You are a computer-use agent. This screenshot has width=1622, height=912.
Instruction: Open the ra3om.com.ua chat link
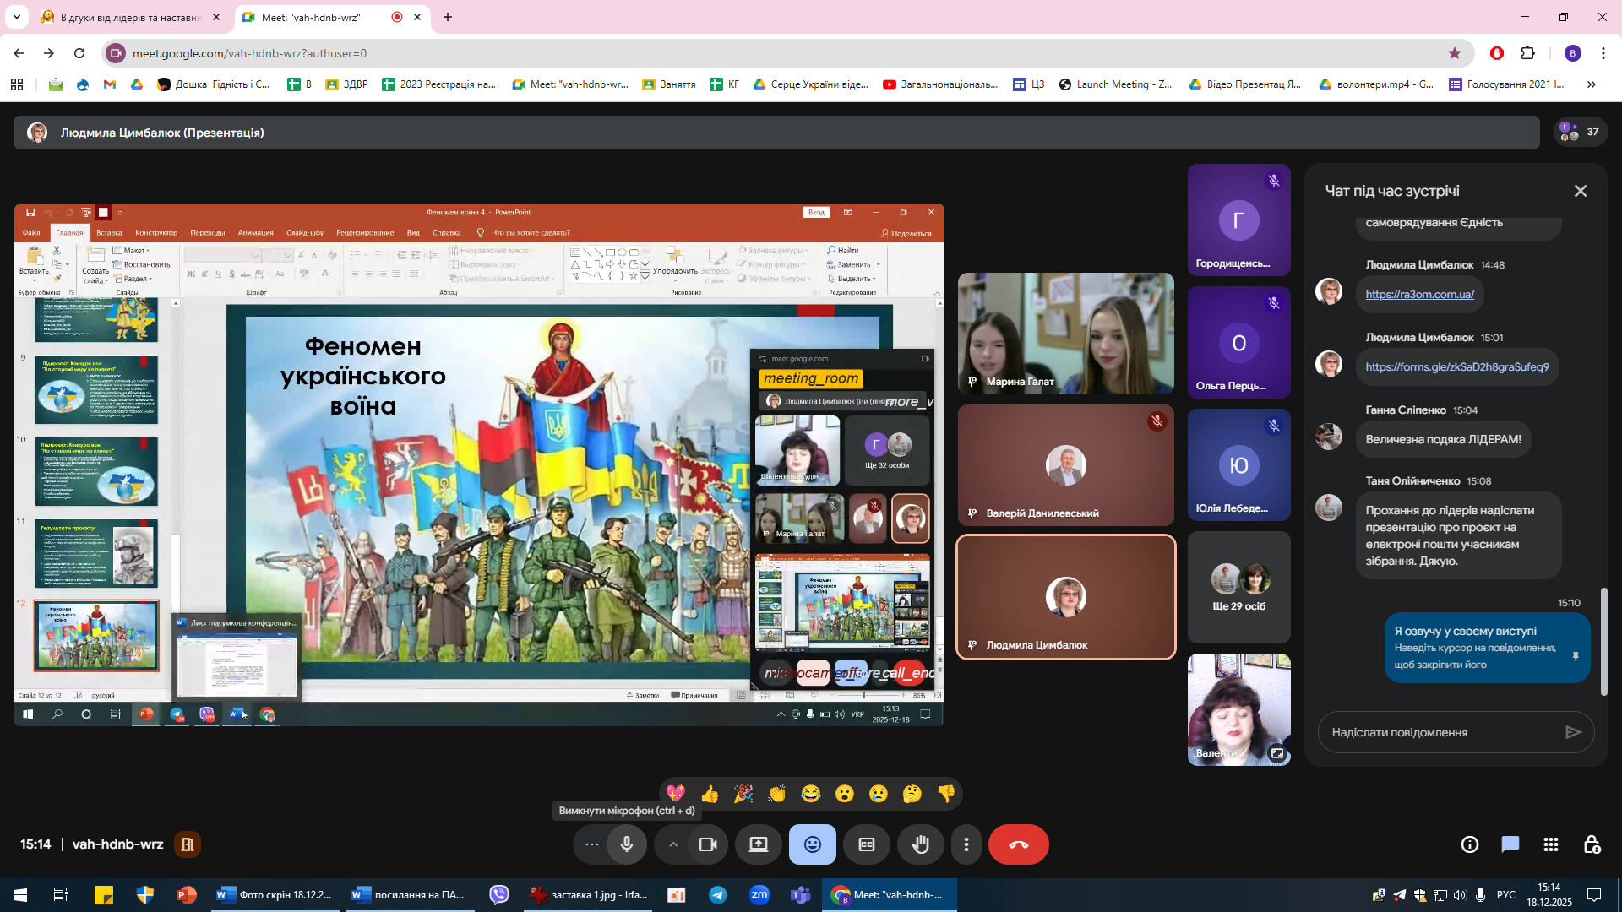(x=1419, y=294)
